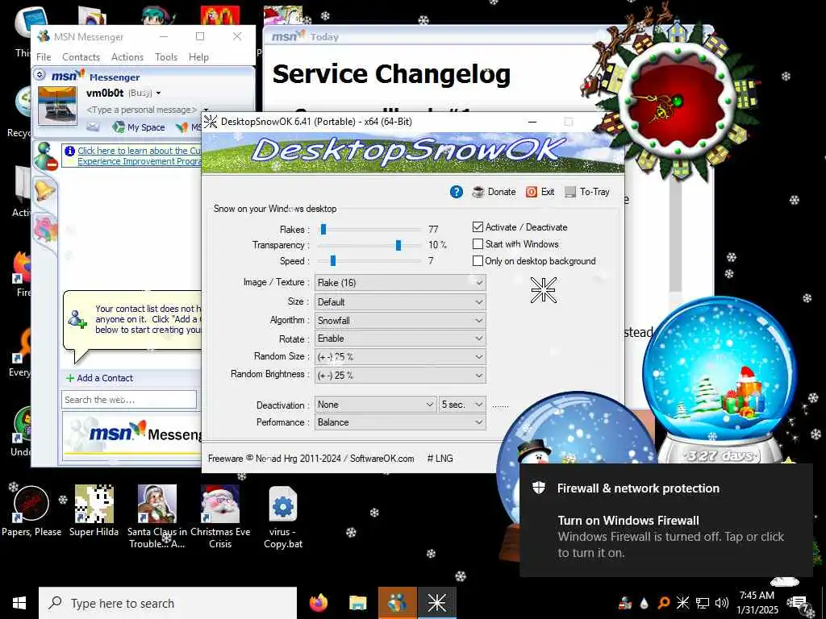
Task: Click the Customer Experience Improvement Program link
Action: (x=139, y=156)
